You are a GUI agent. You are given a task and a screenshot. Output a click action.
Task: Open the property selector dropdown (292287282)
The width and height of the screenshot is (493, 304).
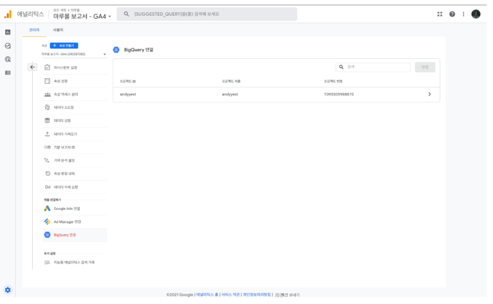pyautogui.click(x=74, y=54)
